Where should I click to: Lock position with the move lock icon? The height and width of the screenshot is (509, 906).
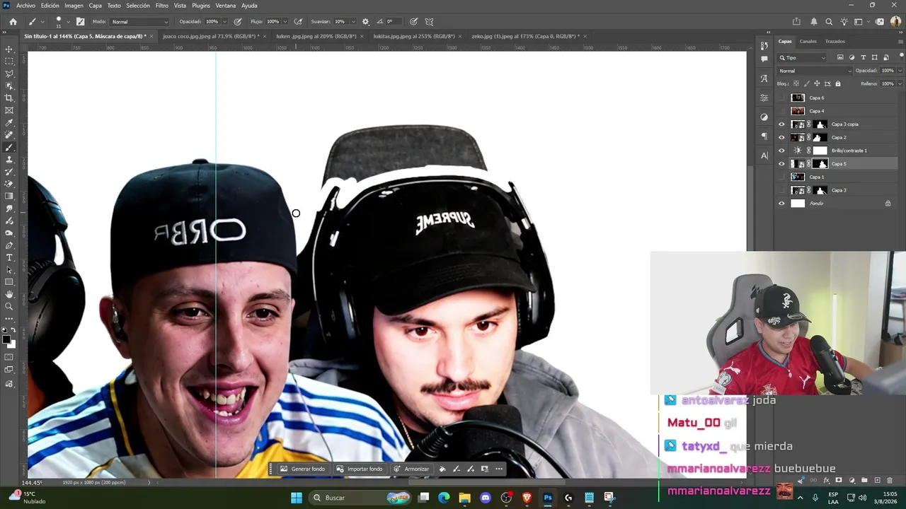point(817,83)
